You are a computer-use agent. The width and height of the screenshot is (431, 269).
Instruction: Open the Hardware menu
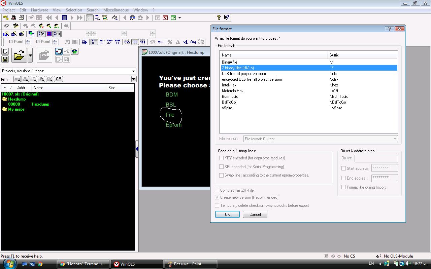pyautogui.click(x=39, y=10)
